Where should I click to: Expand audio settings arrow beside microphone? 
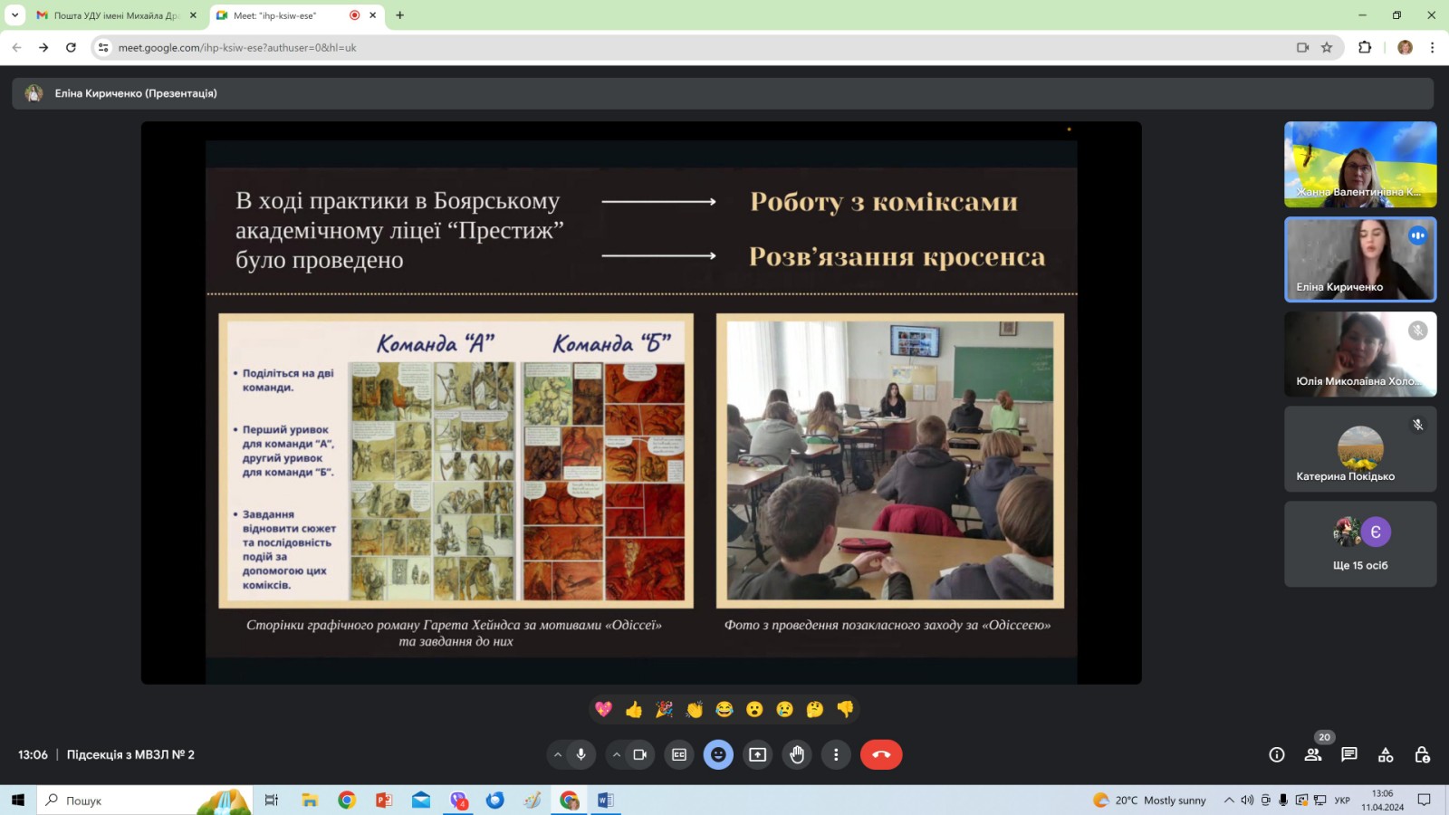[x=558, y=754]
